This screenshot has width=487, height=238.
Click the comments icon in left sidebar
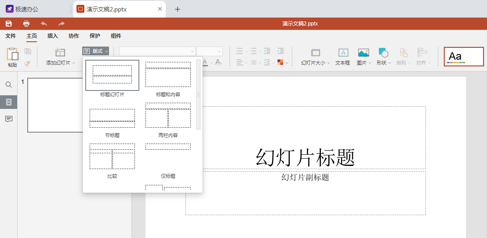(x=9, y=119)
